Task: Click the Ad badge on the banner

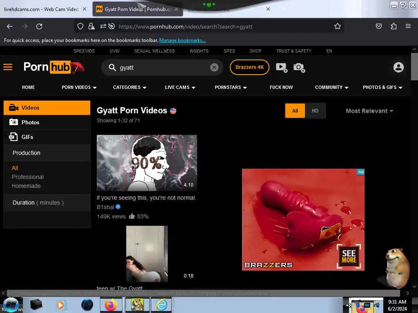Action: [x=361, y=172]
